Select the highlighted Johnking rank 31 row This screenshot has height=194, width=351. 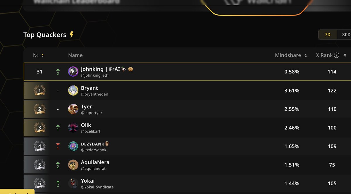(x=187, y=71)
